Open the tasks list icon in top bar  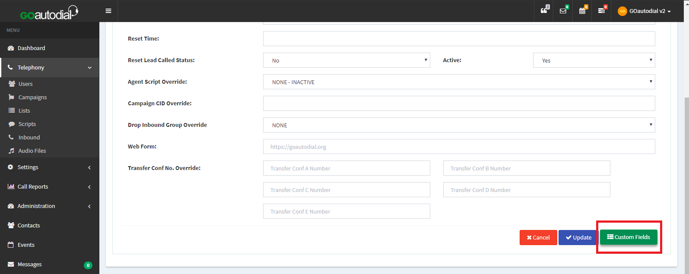coord(601,11)
